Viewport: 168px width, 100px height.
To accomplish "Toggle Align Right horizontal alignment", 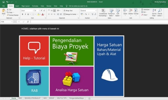I will click(x=54, y=14).
